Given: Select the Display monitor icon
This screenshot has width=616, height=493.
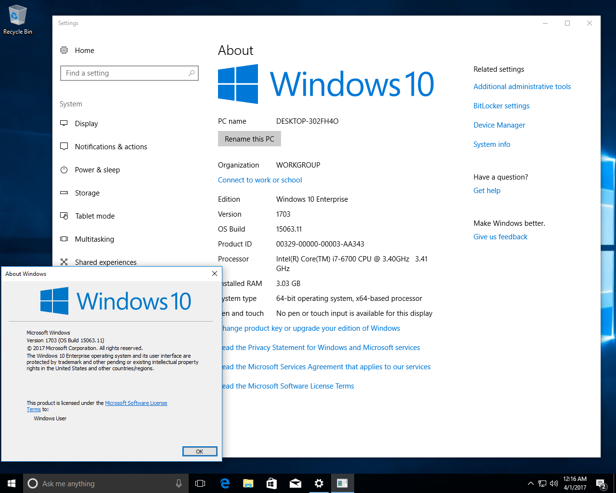Looking at the screenshot, I should click(x=64, y=123).
